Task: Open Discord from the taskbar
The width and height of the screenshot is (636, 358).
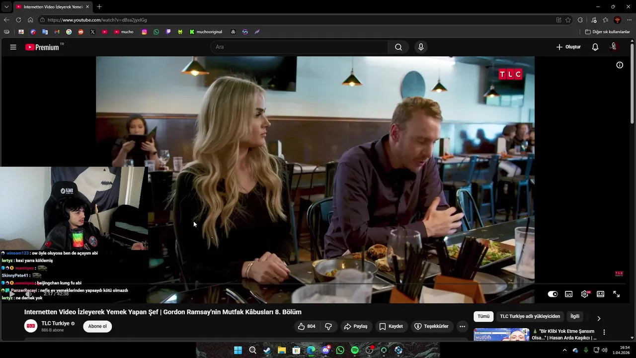Action: click(x=325, y=350)
